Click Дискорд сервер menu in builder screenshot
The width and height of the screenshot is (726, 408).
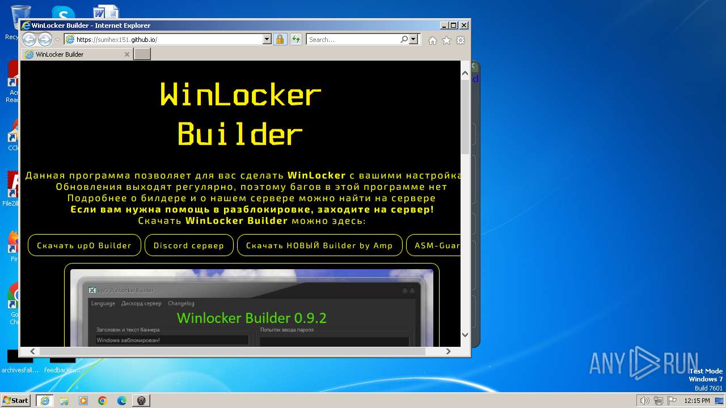click(x=141, y=304)
